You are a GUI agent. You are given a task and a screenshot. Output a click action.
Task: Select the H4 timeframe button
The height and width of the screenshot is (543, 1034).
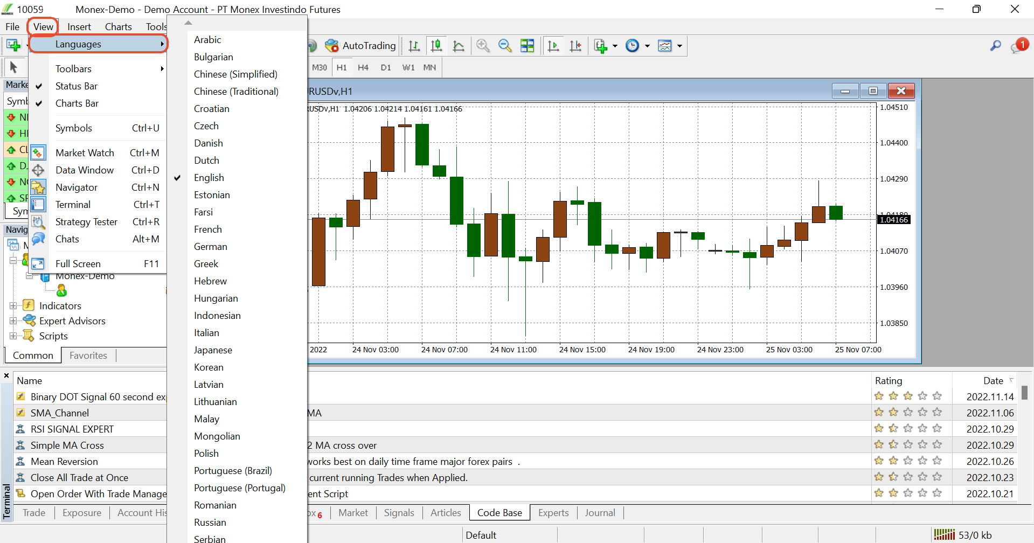pos(363,67)
